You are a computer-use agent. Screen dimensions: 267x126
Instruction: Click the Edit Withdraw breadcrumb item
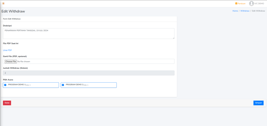click(258, 11)
